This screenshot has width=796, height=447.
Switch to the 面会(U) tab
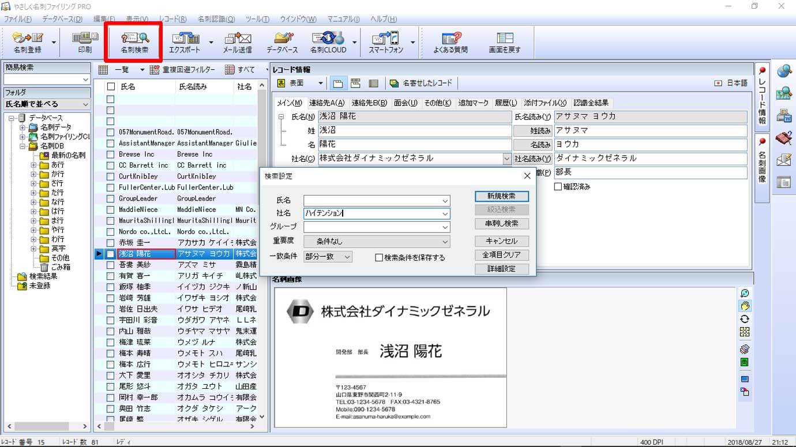point(405,103)
